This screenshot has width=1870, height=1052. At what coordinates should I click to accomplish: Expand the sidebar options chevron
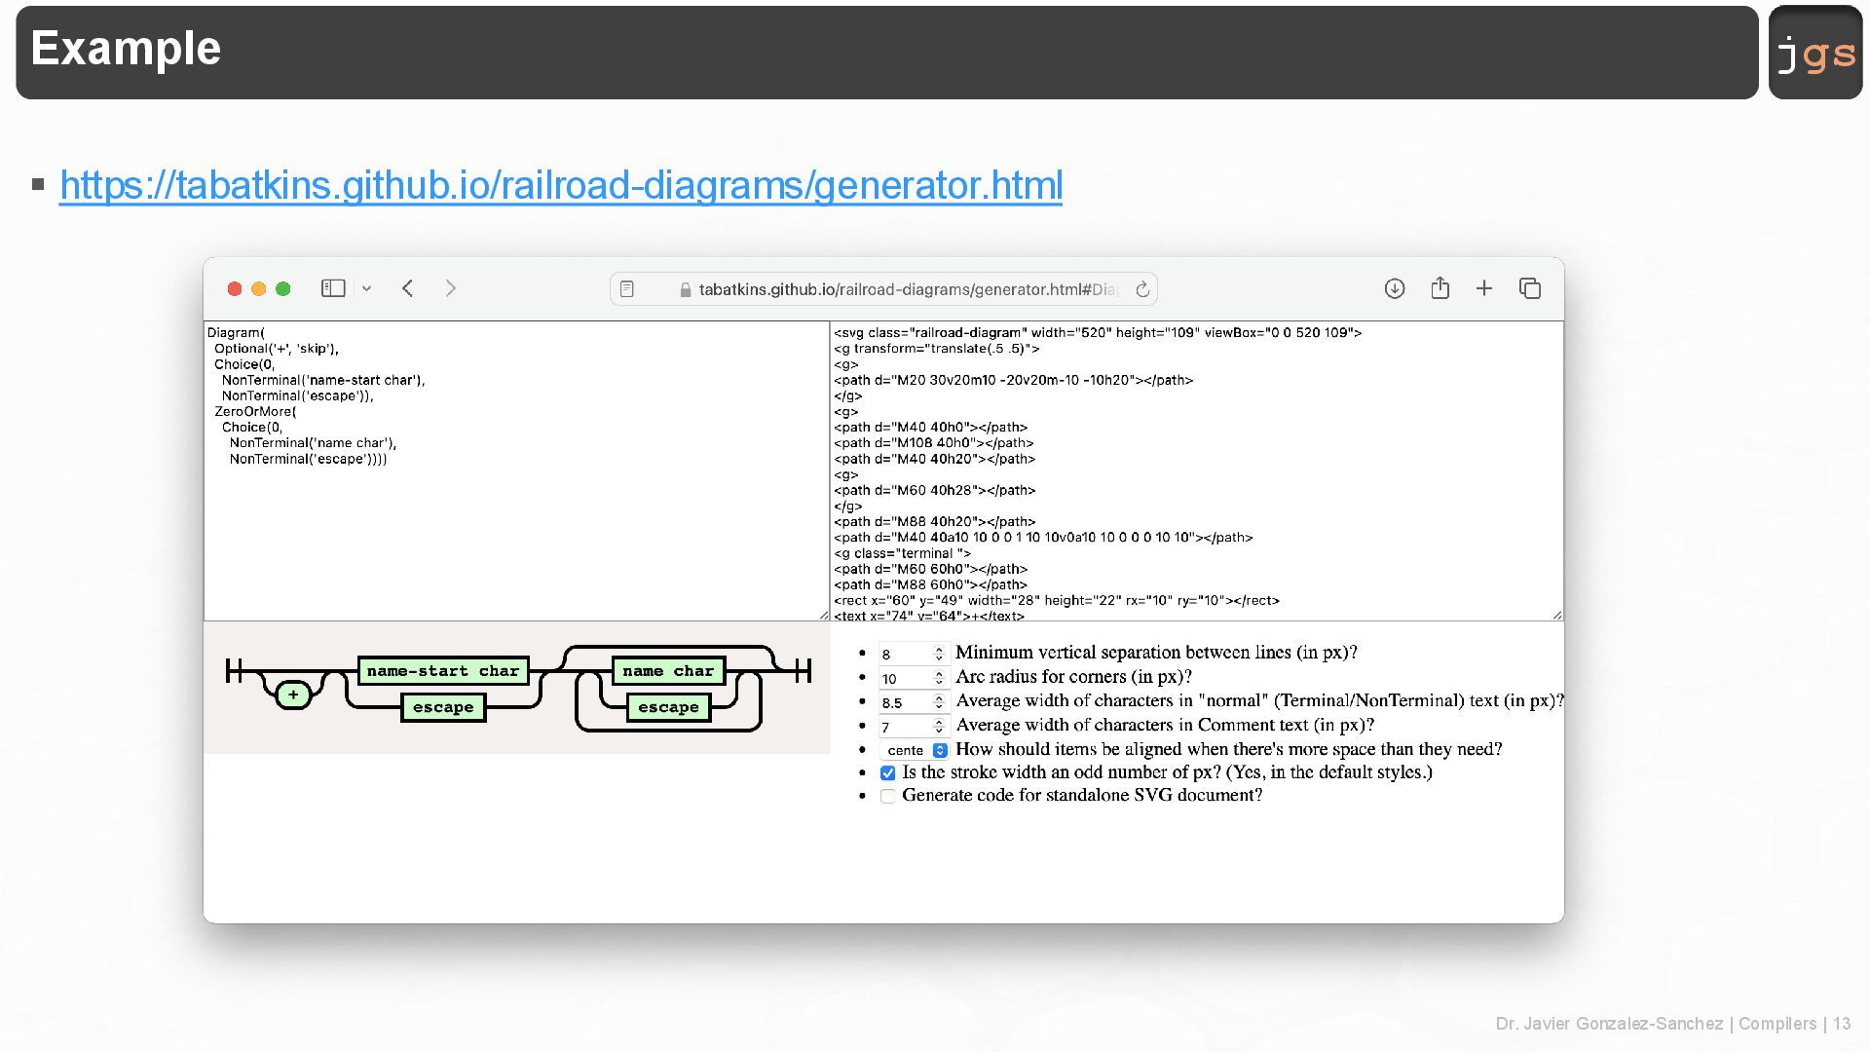tap(367, 288)
